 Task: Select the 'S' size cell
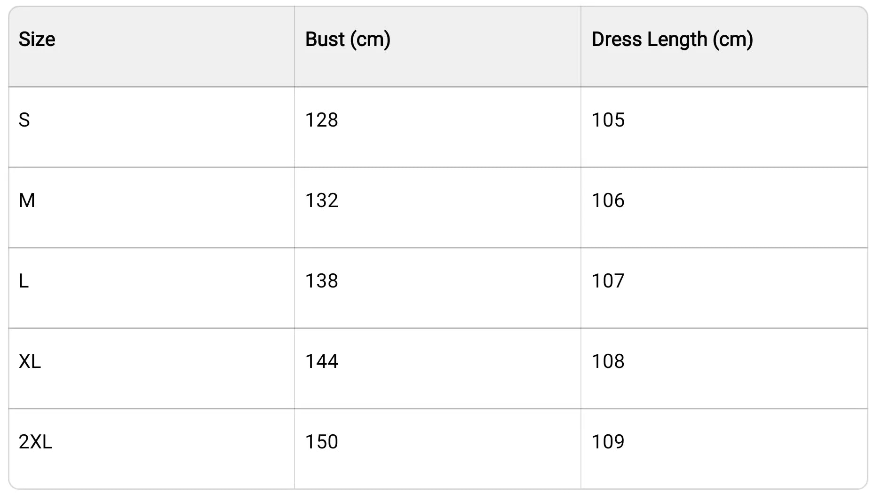tap(24, 120)
